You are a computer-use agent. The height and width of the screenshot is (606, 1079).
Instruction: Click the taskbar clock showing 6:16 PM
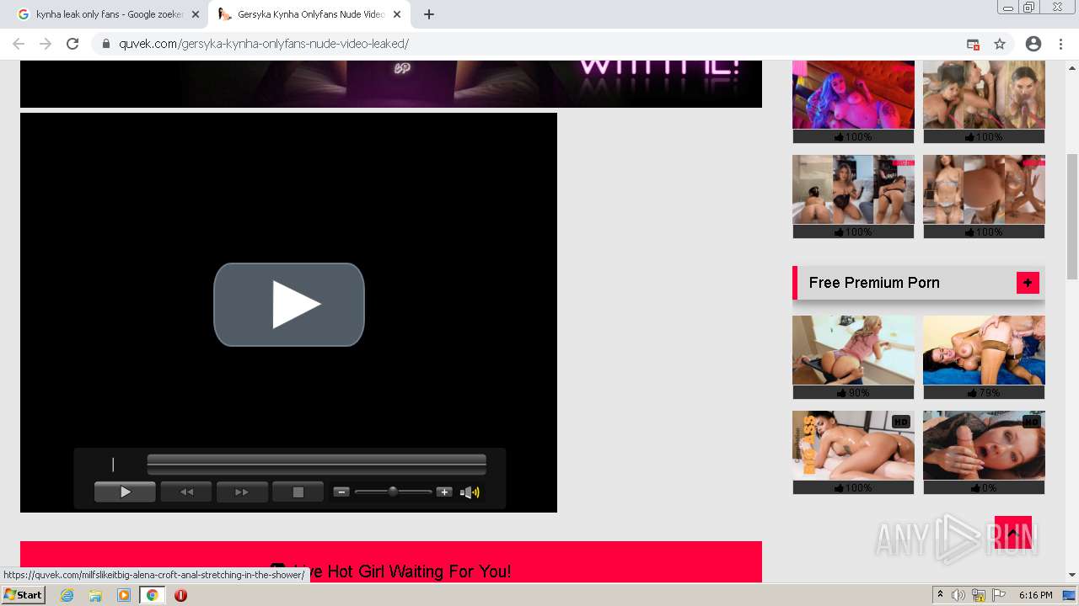(x=1035, y=595)
